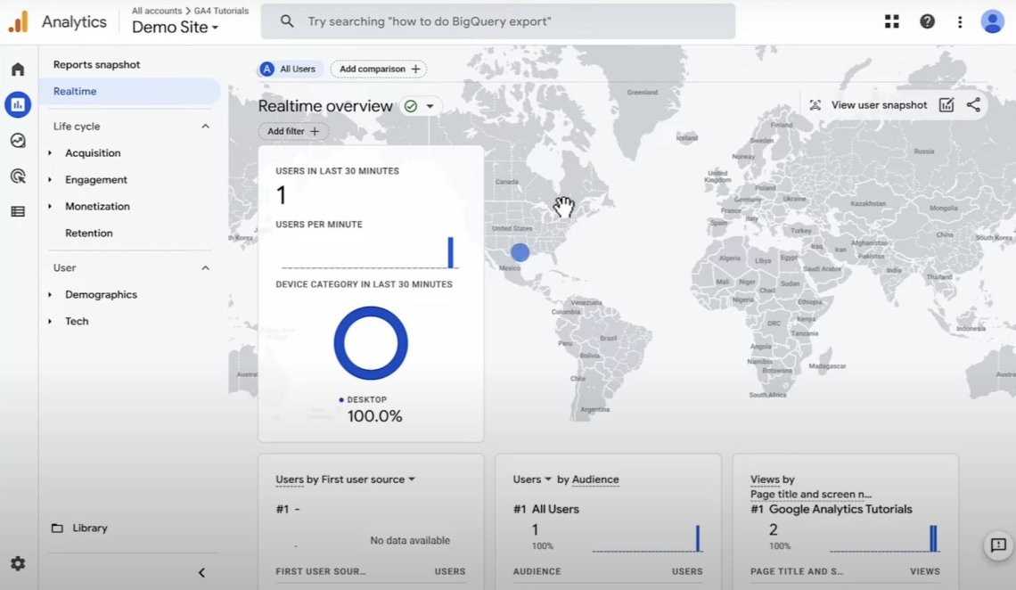Click All accounts breadcrumb link
The height and width of the screenshot is (590, 1016).
coord(157,11)
